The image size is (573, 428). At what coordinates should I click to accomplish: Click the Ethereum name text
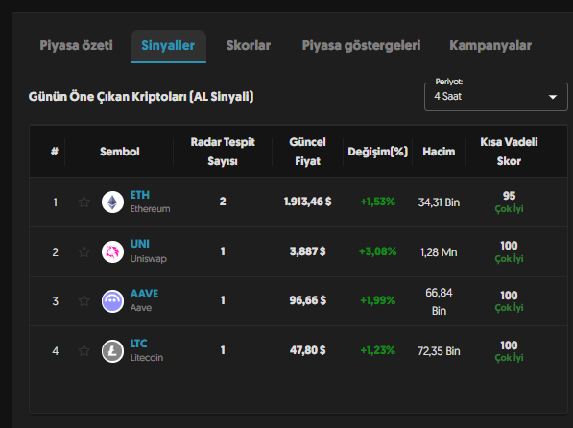150,208
